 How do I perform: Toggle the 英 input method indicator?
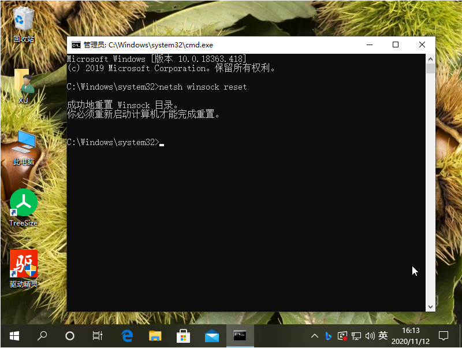(x=383, y=335)
